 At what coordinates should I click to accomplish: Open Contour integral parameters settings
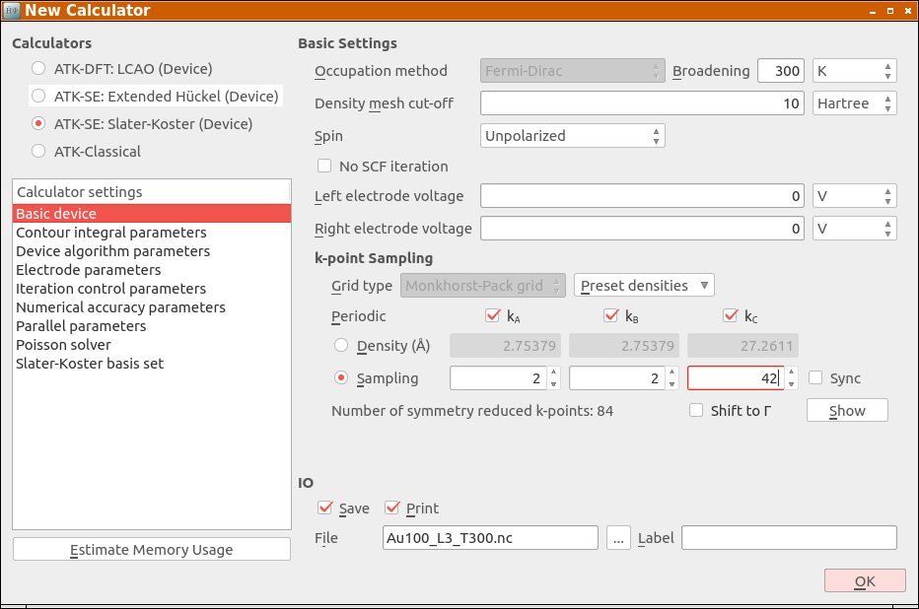click(x=152, y=233)
